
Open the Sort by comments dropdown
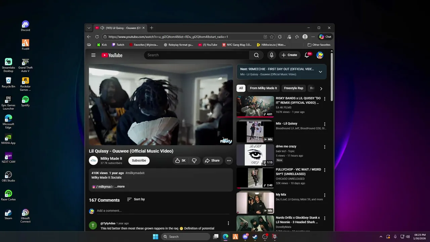tap(136, 199)
